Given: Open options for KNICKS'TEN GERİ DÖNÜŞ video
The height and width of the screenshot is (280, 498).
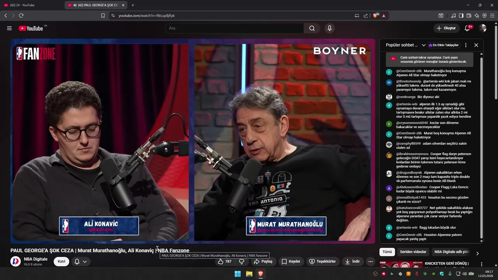Looking at the screenshot, I should [x=481, y=264].
